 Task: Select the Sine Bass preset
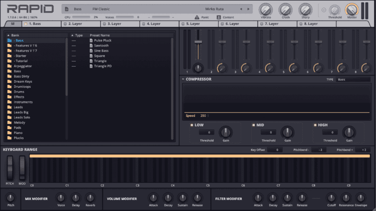click(x=101, y=51)
